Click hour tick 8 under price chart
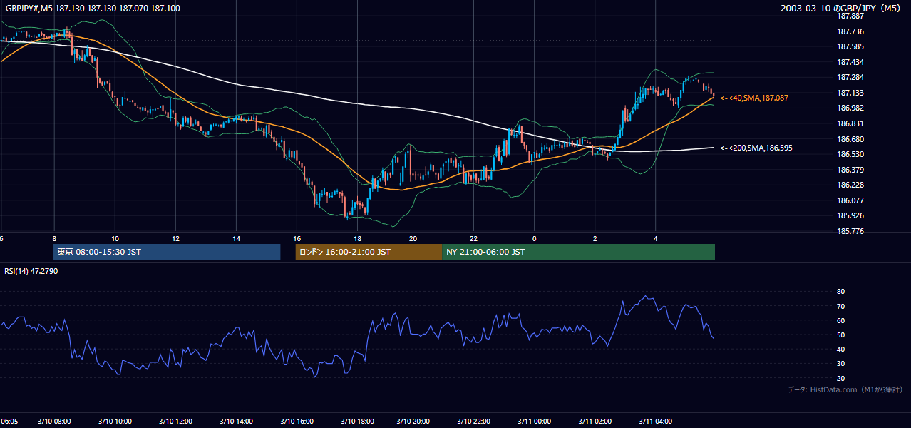The image size is (911, 428). 54,238
